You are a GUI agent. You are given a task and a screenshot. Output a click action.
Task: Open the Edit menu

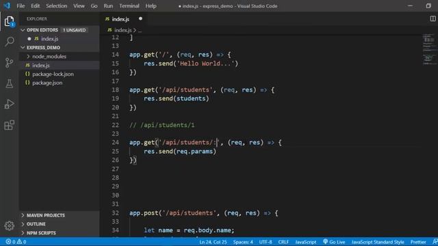(35, 6)
